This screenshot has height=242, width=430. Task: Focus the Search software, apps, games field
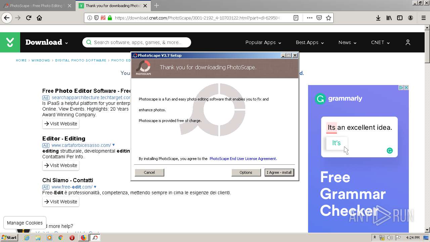[x=137, y=42]
